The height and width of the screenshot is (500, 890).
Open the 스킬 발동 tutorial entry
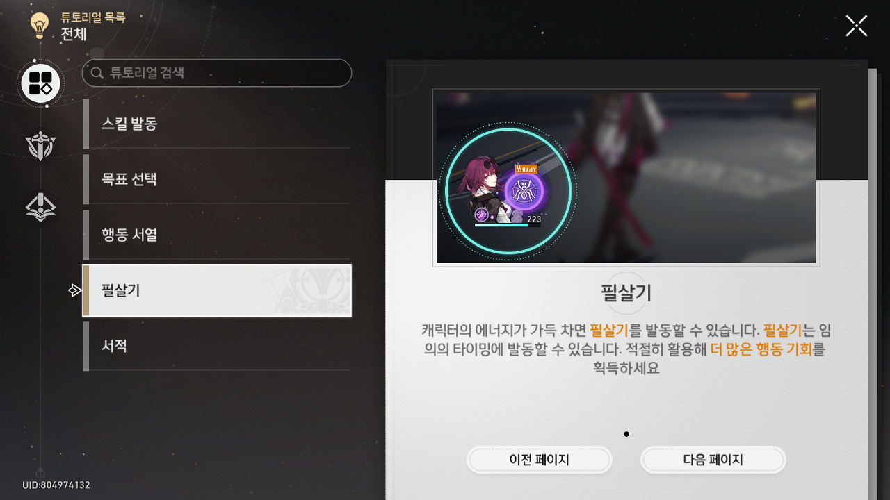(217, 124)
